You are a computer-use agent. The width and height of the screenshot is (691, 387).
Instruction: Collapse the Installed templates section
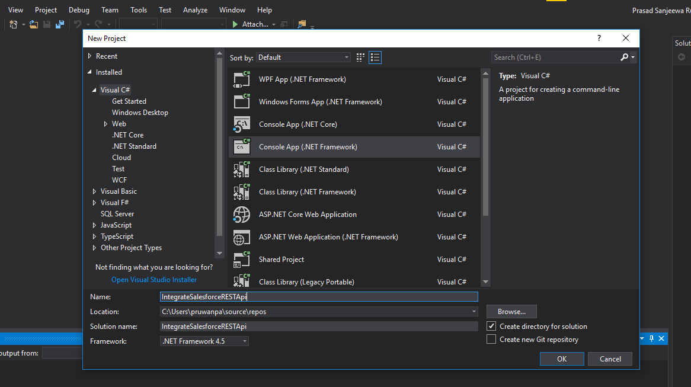click(89, 72)
